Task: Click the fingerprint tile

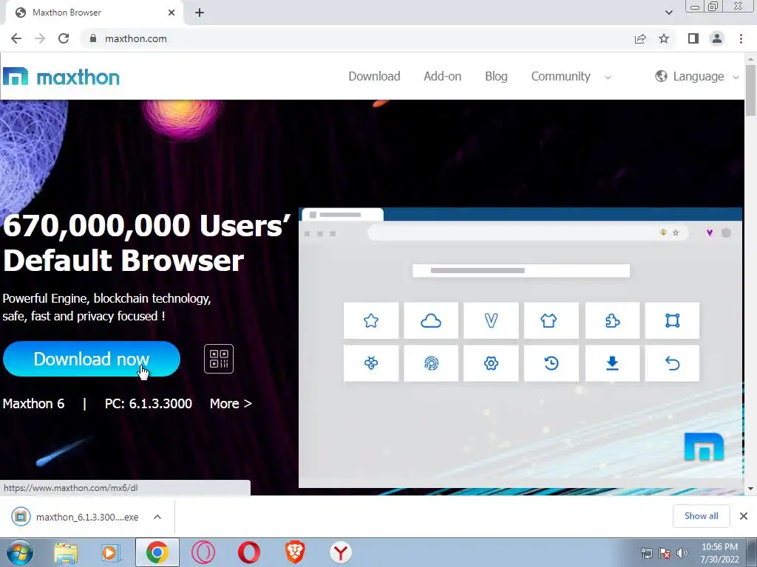Action: [x=431, y=363]
